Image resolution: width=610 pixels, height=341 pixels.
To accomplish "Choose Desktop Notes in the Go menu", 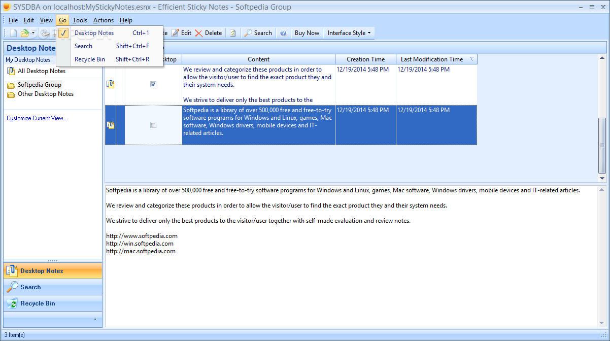I will pos(110,33).
